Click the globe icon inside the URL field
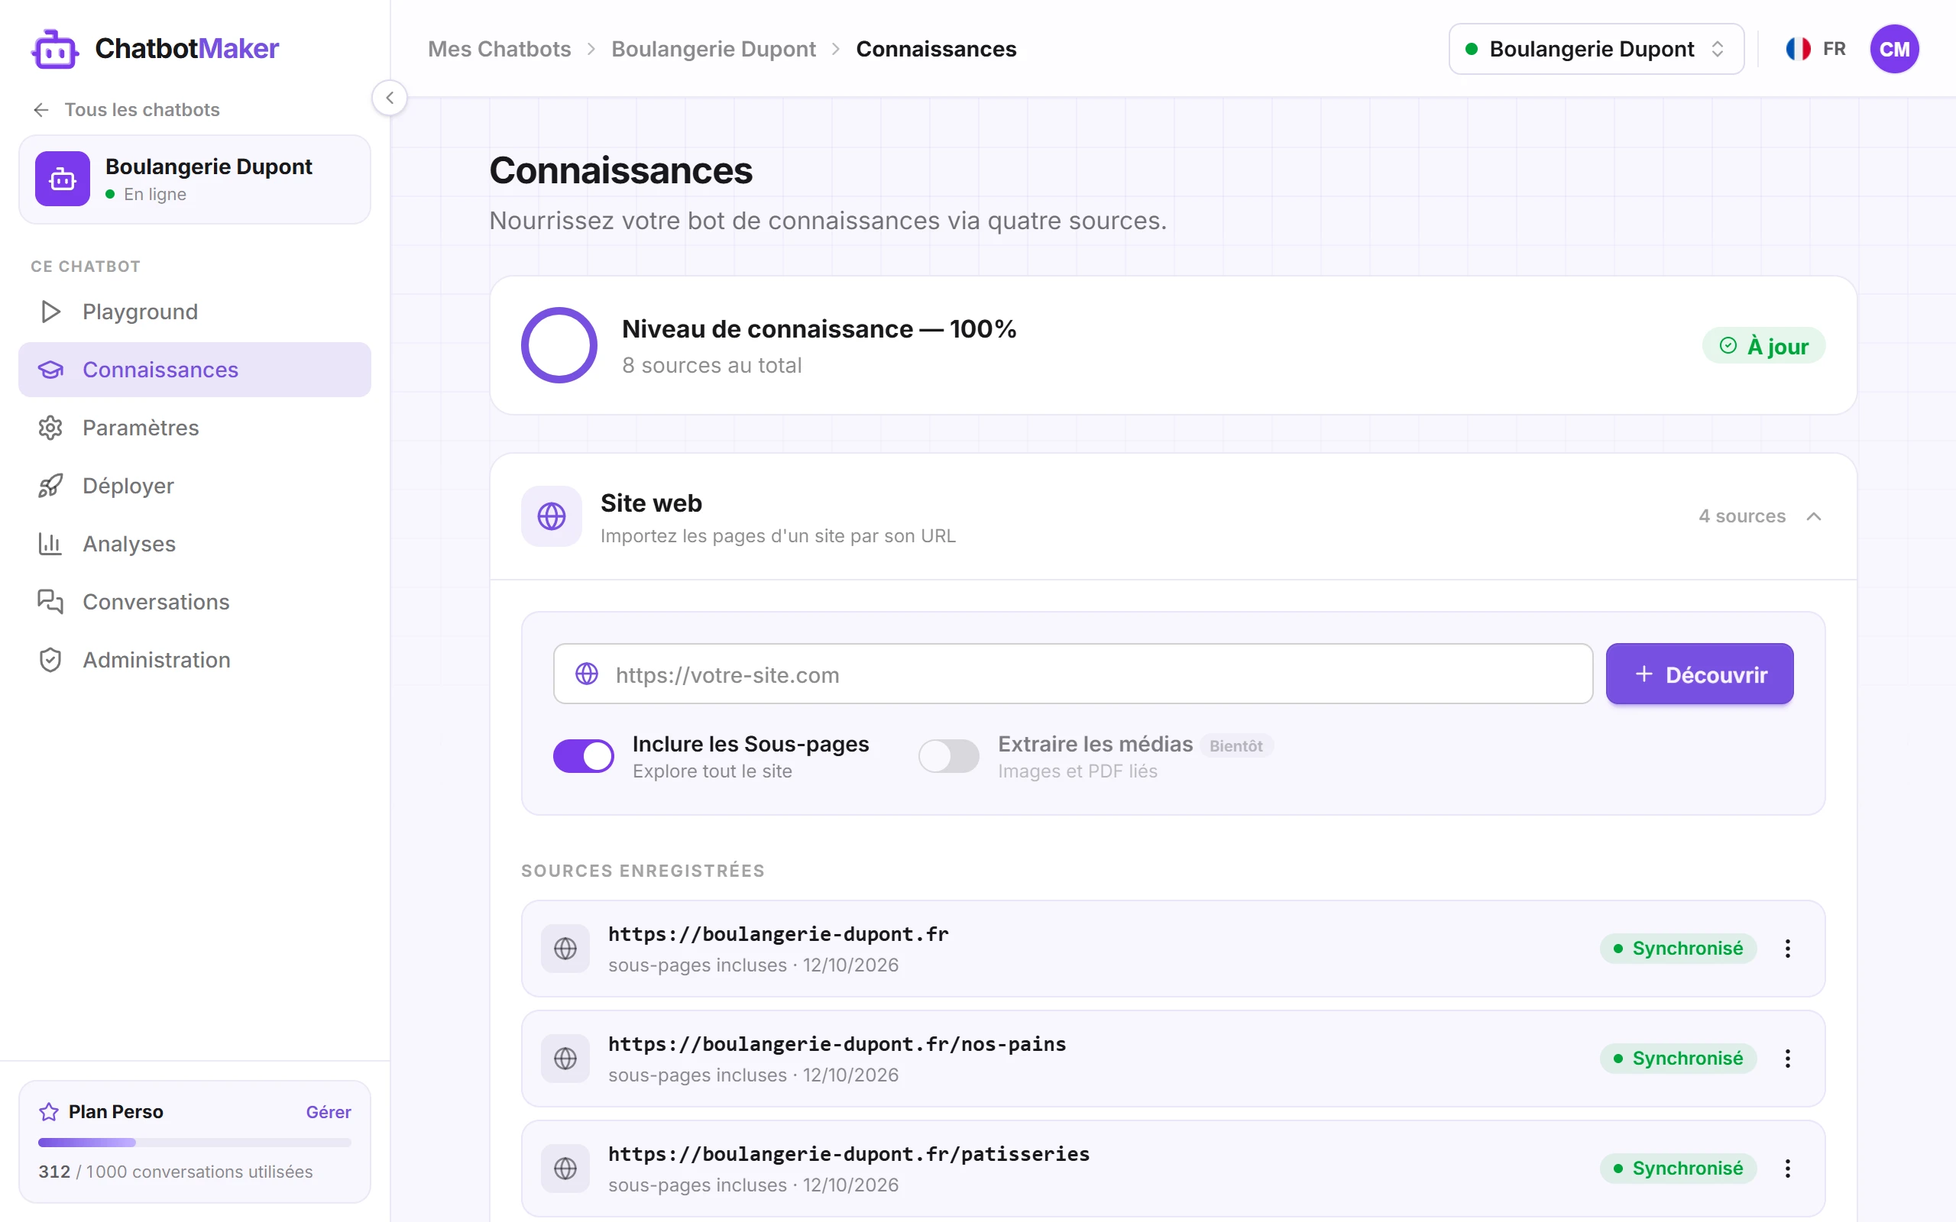 (587, 673)
